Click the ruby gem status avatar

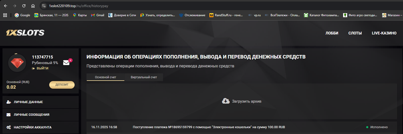click(17, 63)
